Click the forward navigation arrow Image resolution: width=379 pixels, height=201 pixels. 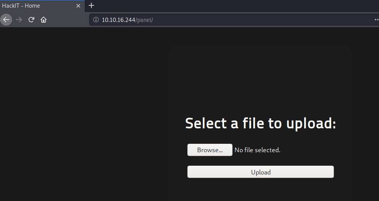(x=19, y=20)
